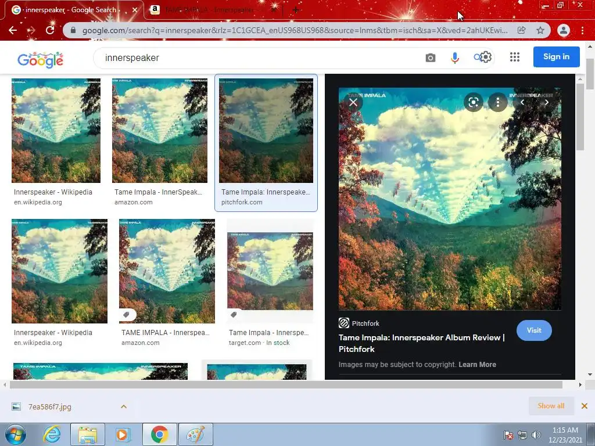Click the taskbar clock showing 1:15 AM
This screenshot has height=446, width=595.
[565, 435]
